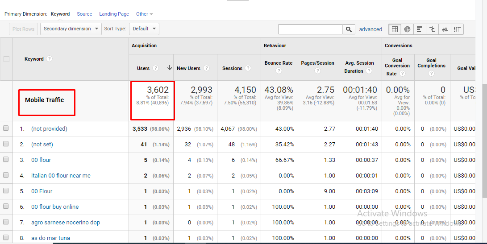Sort by the Pages/Session column header
This screenshot has height=244, width=487.
[x=317, y=63]
